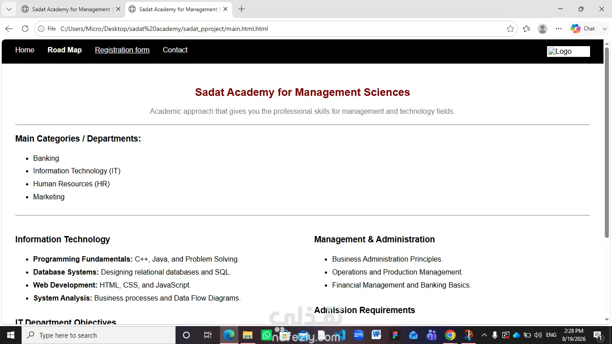Select the second Sadat Academy tab
The image size is (612, 344).
[x=178, y=9]
